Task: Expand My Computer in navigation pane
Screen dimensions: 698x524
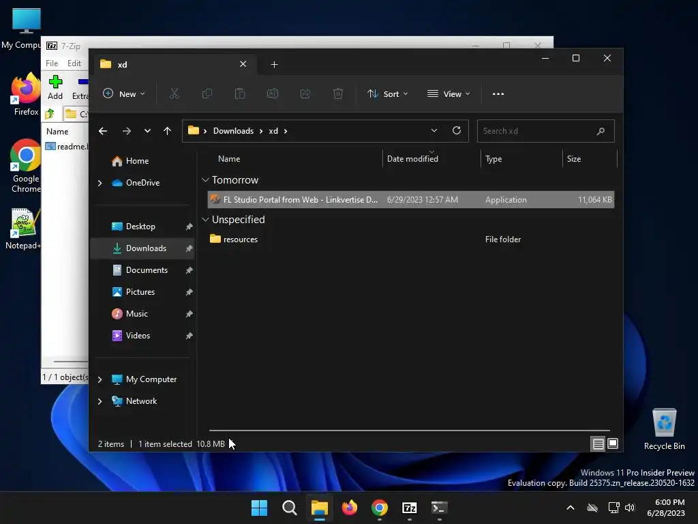Action: point(100,379)
